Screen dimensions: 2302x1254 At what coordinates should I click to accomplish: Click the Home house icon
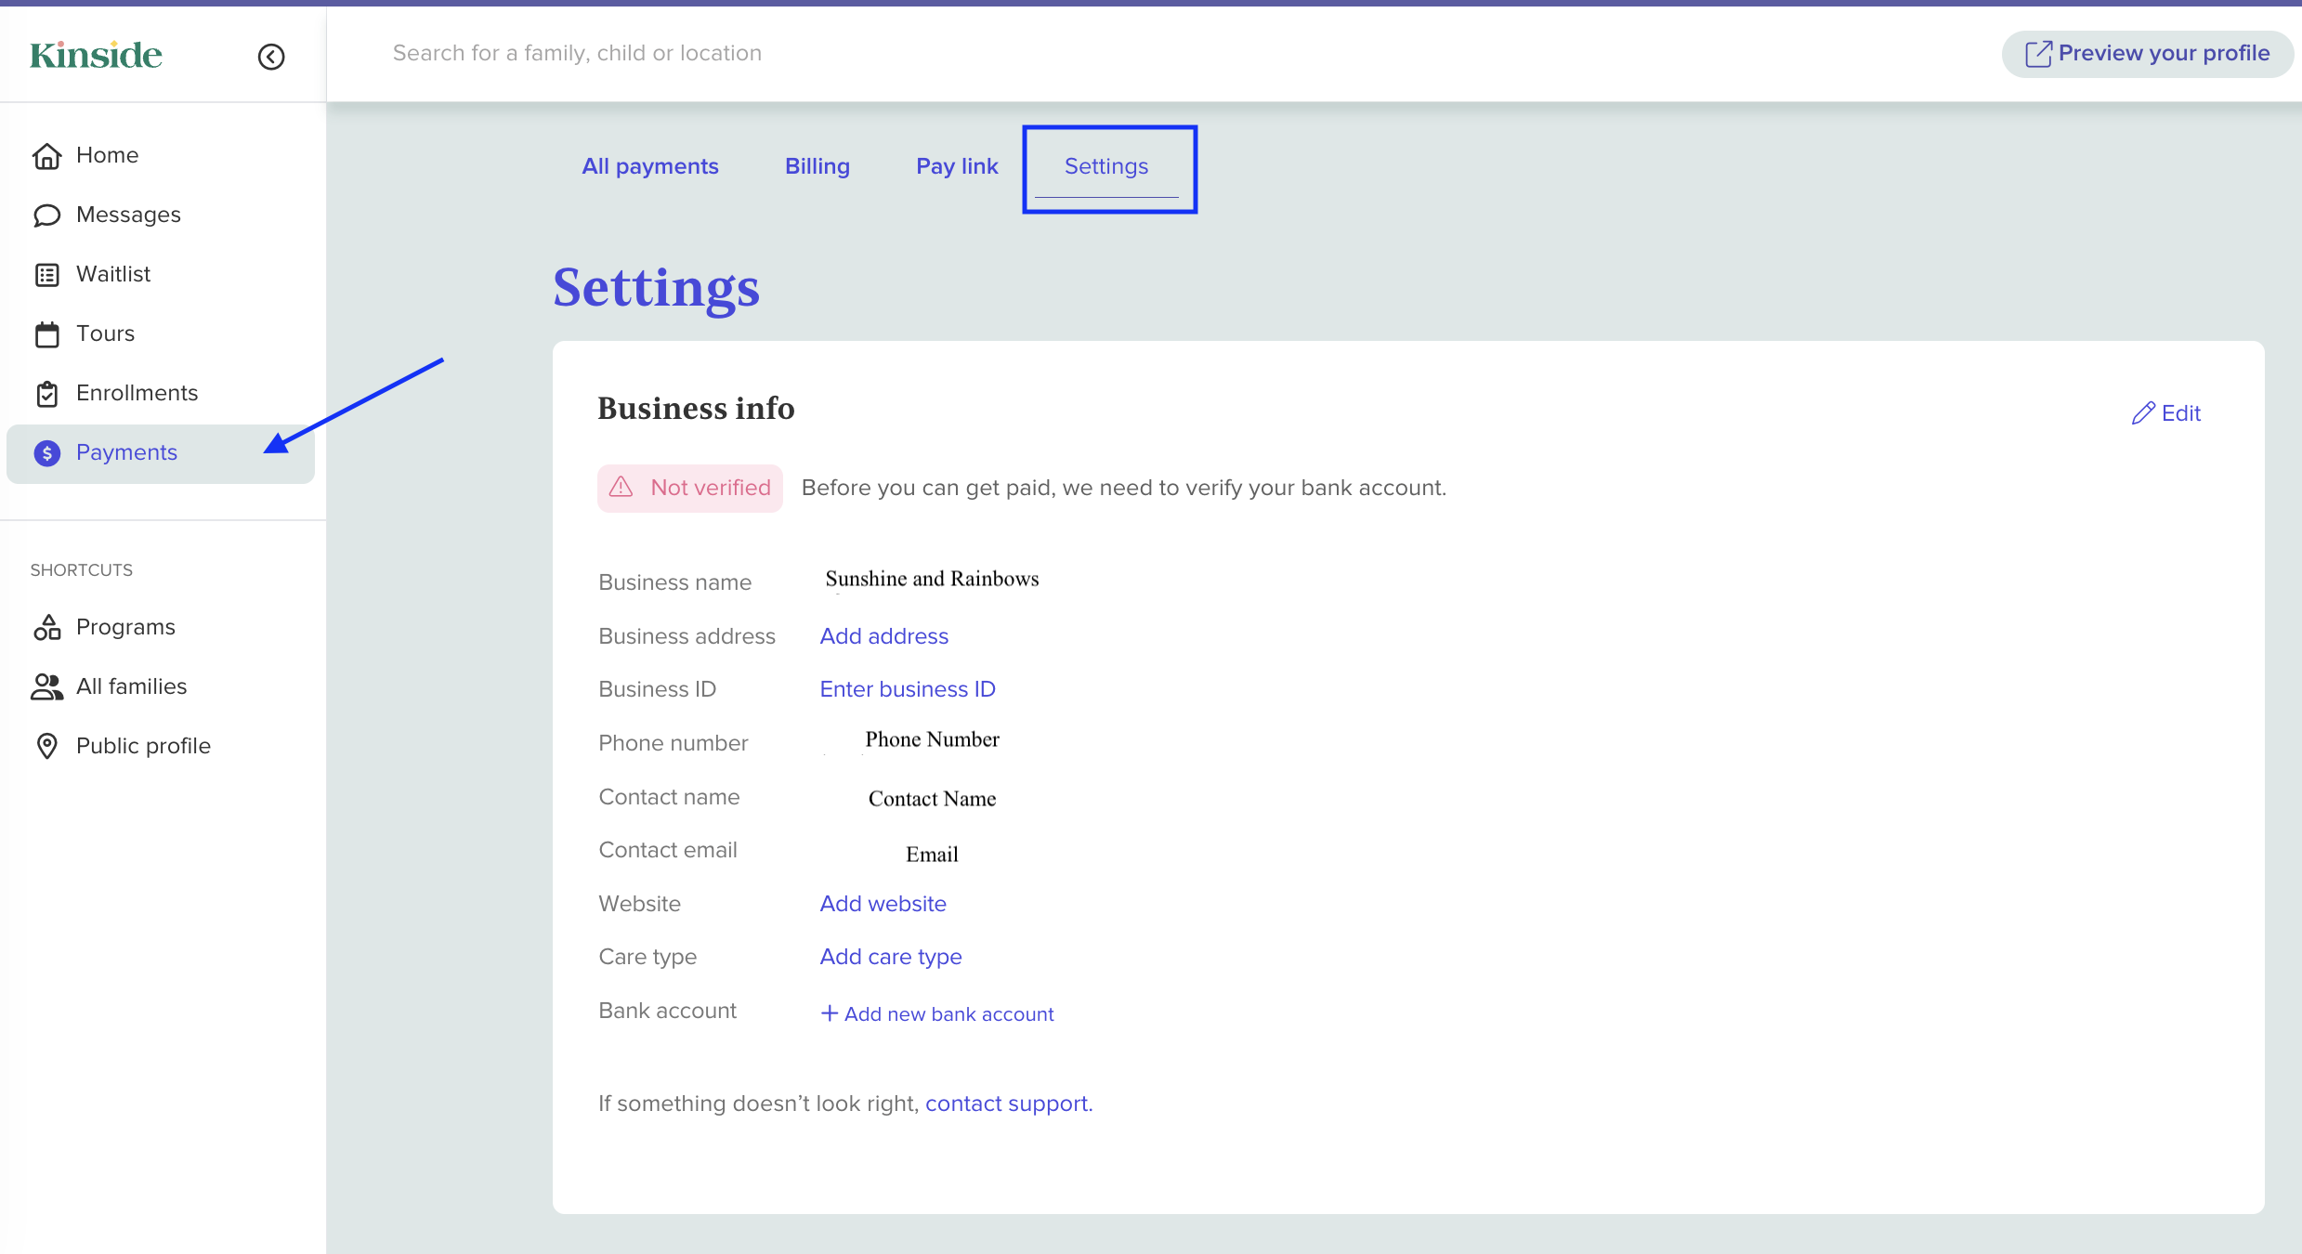(47, 155)
